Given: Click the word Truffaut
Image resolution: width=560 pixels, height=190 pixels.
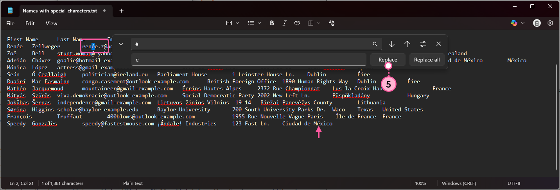Looking at the screenshot, I should (70, 116).
